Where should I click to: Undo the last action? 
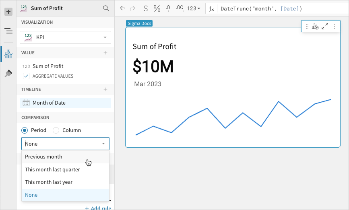click(123, 8)
